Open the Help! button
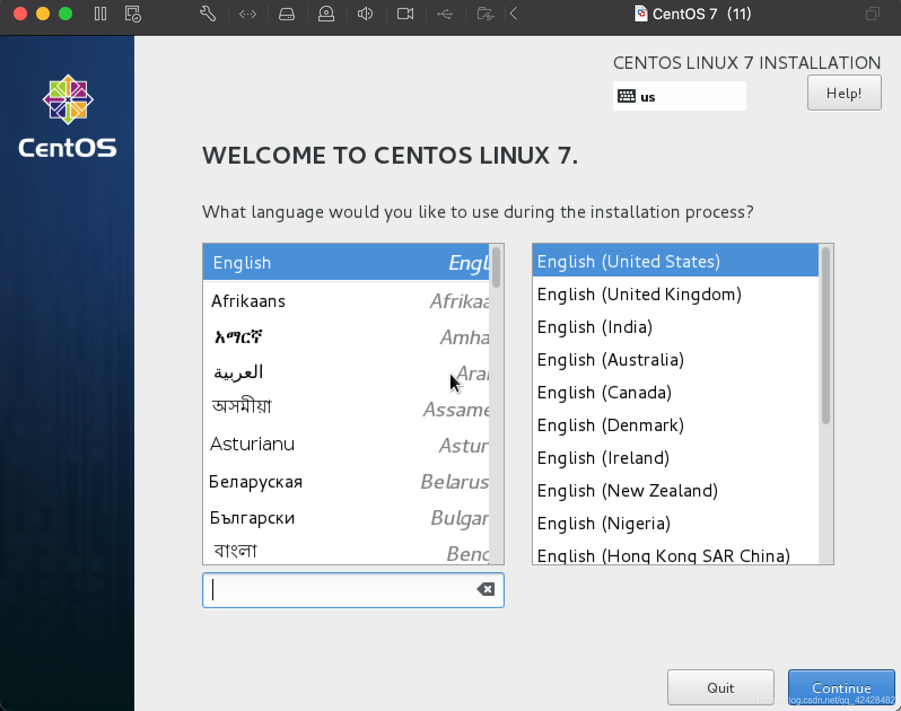Screen dimensions: 901x711 [844, 93]
